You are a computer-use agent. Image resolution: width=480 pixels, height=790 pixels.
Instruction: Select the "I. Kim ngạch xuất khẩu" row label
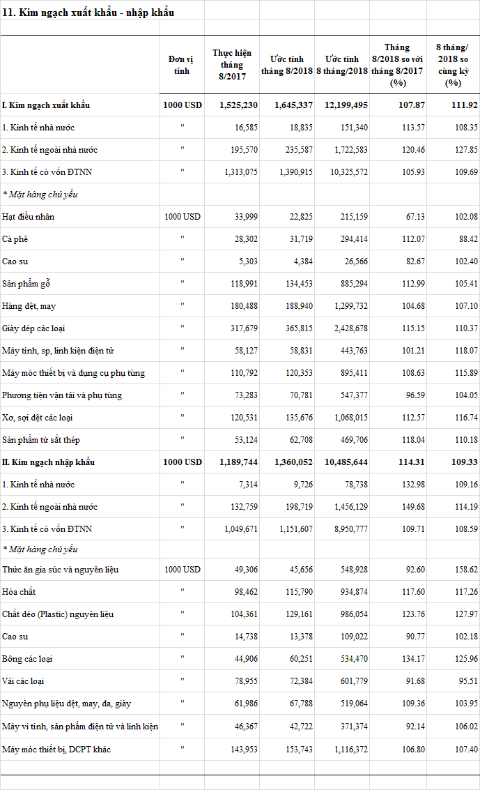pos(46,105)
